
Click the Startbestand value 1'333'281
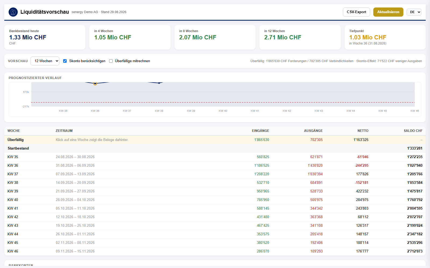tap(415, 148)
